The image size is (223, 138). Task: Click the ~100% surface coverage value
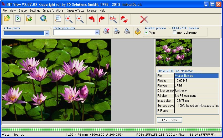coord(196,106)
